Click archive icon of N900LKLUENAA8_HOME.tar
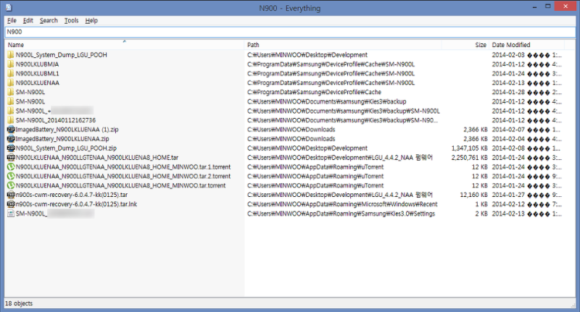 tap(11, 158)
